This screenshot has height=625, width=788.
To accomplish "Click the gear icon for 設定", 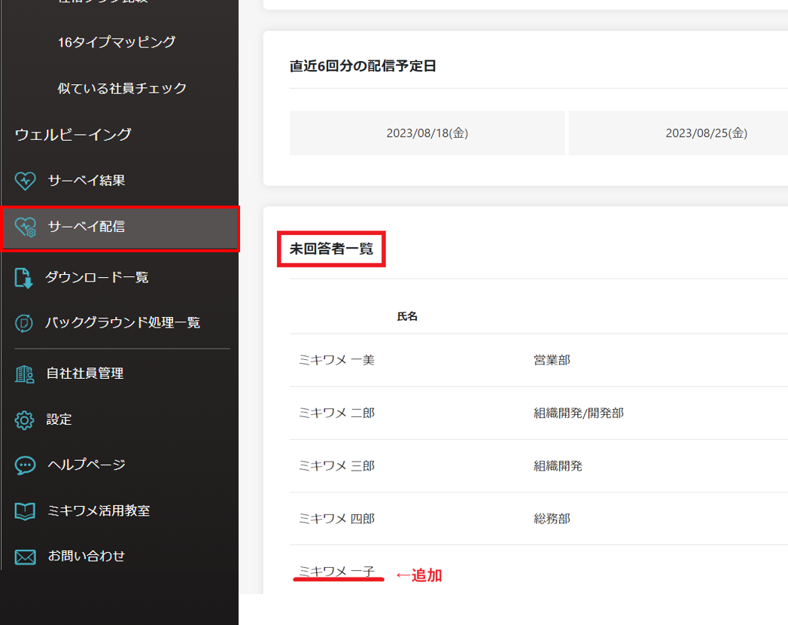I will tap(25, 419).
